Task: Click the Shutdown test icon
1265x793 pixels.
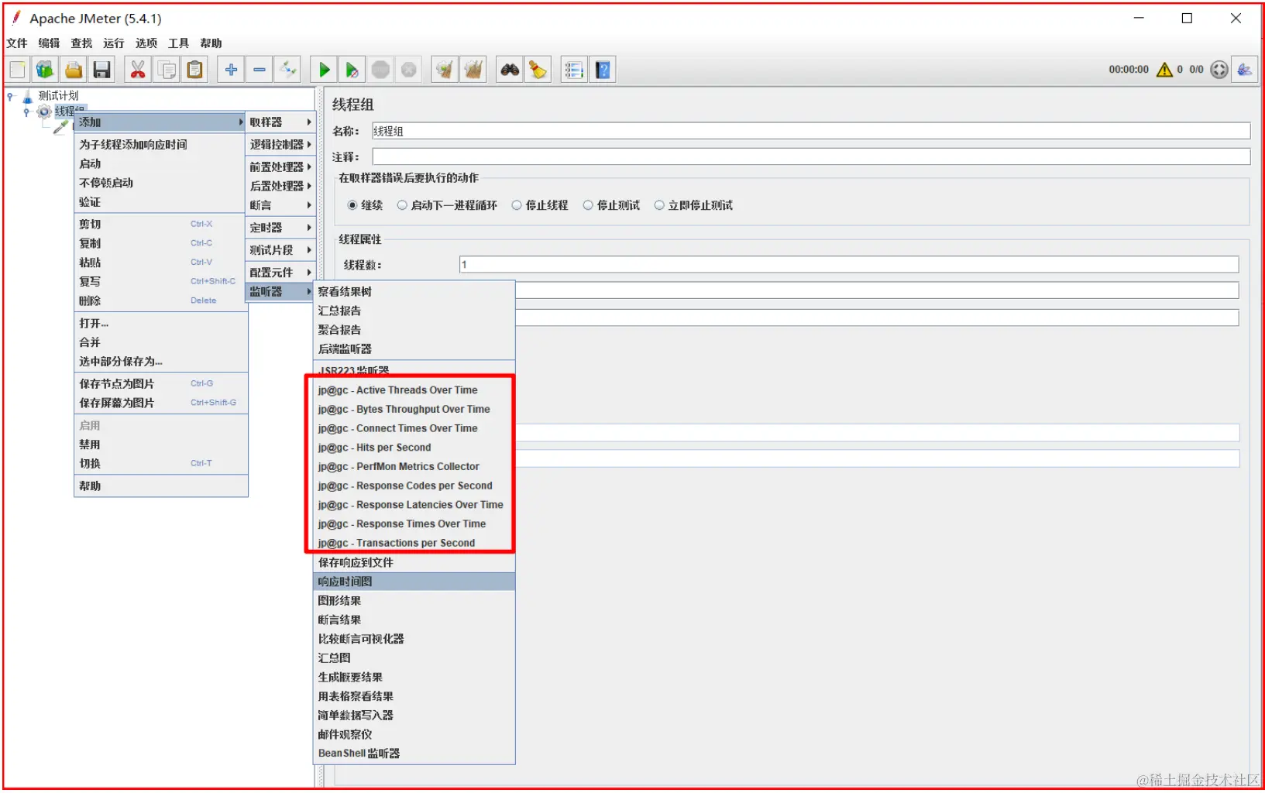Action: (x=409, y=70)
